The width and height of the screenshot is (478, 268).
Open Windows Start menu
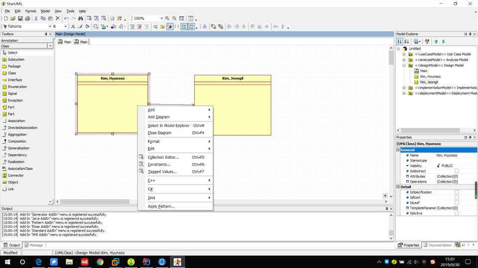[7, 262]
